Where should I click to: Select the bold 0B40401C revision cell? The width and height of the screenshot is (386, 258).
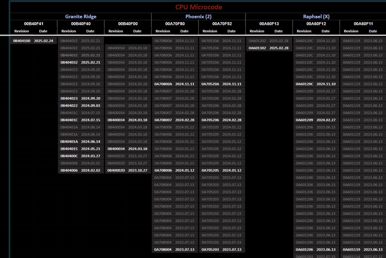(69, 120)
